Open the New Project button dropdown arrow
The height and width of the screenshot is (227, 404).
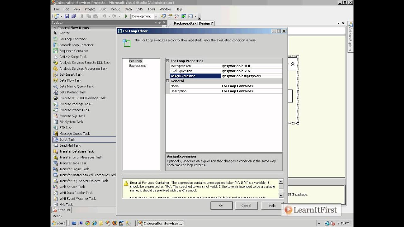(61, 16)
